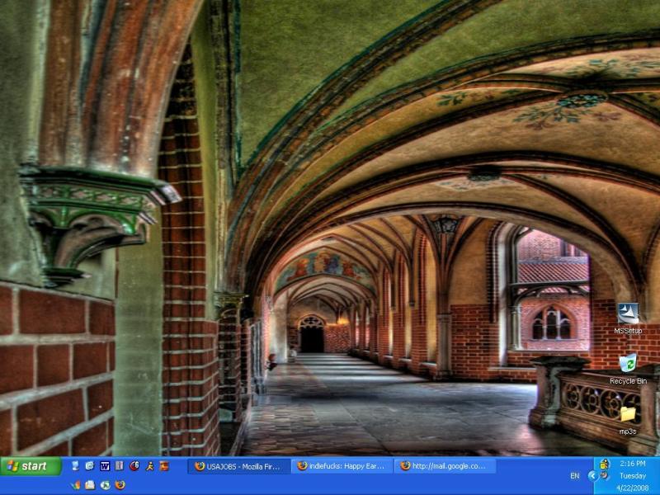Switch to the USAJOBS Firefox window
This screenshot has width=660, height=495.
(239, 466)
